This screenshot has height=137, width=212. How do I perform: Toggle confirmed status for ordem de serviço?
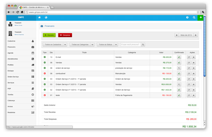point(179,68)
